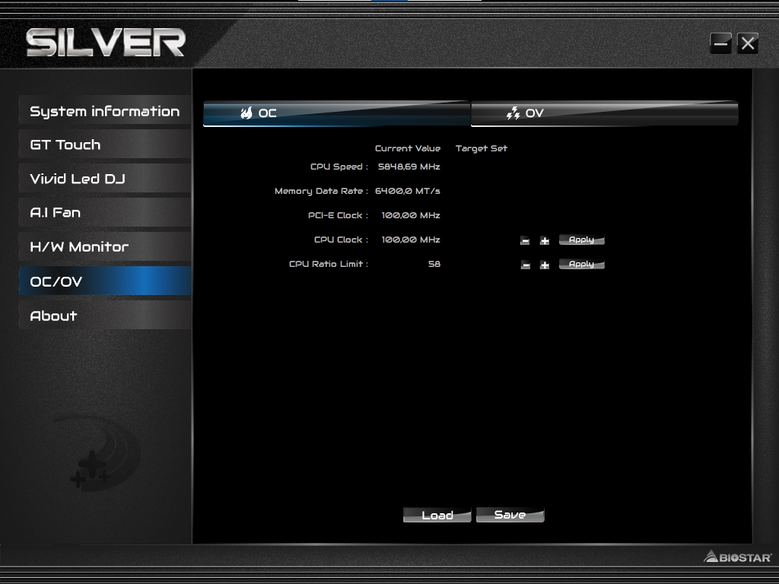The height and width of the screenshot is (584, 779).
Task: Click the Memory Data Rate value 6400,0 MT/s
Action: (x=408, y=191)
